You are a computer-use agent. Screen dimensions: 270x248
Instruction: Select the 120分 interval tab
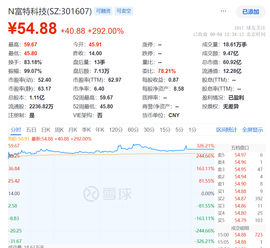[116, 130]
